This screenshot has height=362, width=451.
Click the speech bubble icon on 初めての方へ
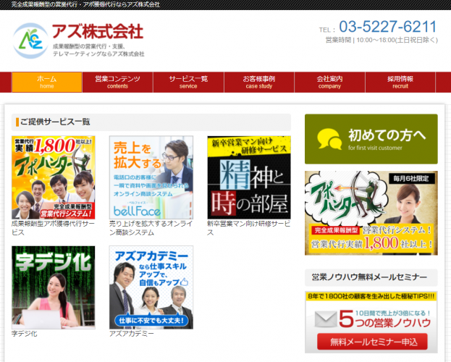click(x=329, y=138)
